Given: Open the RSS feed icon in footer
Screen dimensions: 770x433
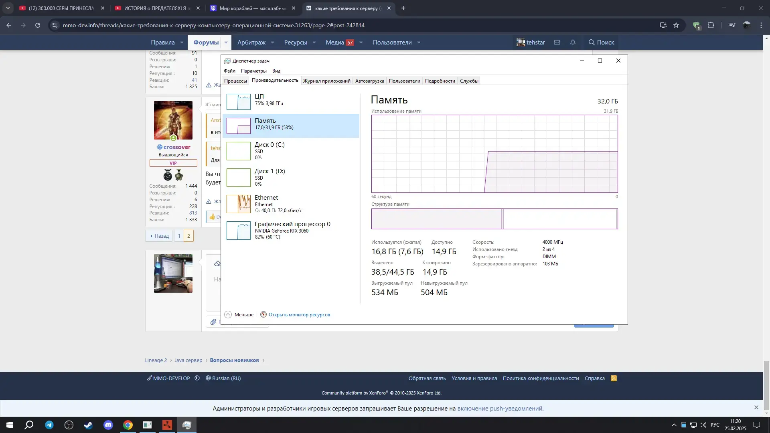Looking at the screenshot, I should coord(614,378).
